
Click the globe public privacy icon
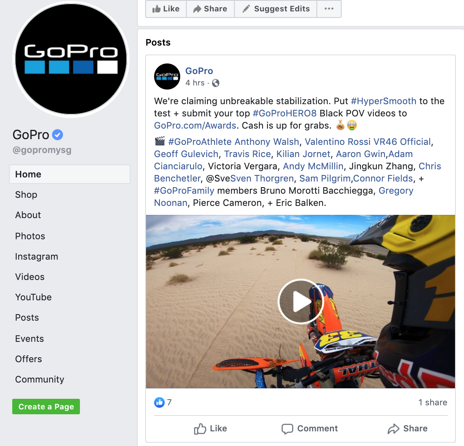pyautogui.click(x=216, y=83)
